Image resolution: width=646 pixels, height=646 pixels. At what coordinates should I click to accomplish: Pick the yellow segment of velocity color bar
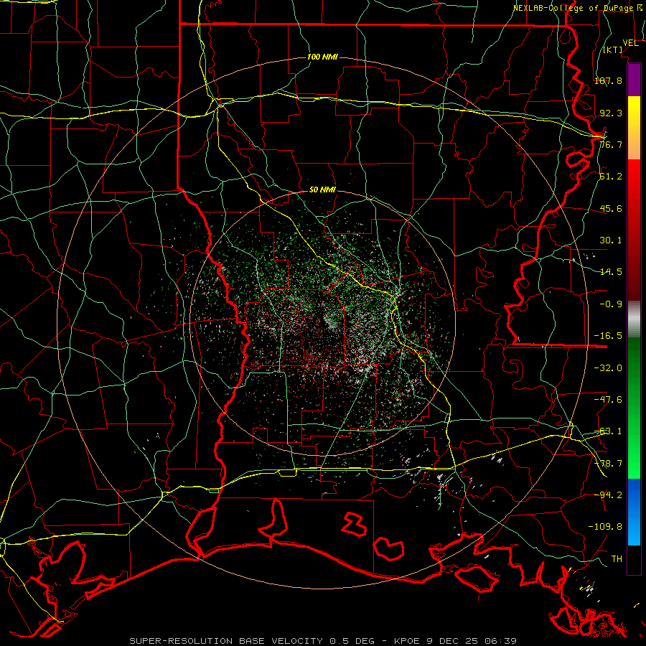pyautogui.click(x=634, y=111)
